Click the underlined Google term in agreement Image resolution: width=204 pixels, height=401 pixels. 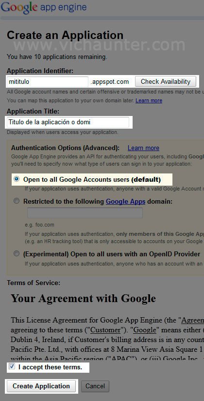[145, 330]
